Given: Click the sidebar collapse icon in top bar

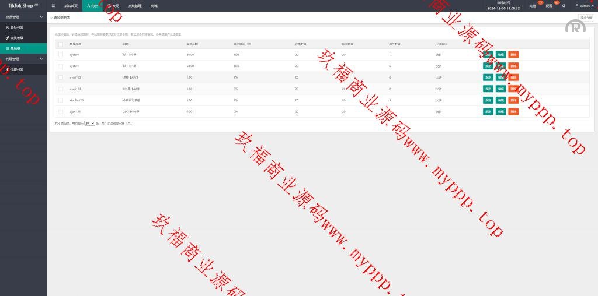Looking at the screenshot, I should [x=53, y=5].
